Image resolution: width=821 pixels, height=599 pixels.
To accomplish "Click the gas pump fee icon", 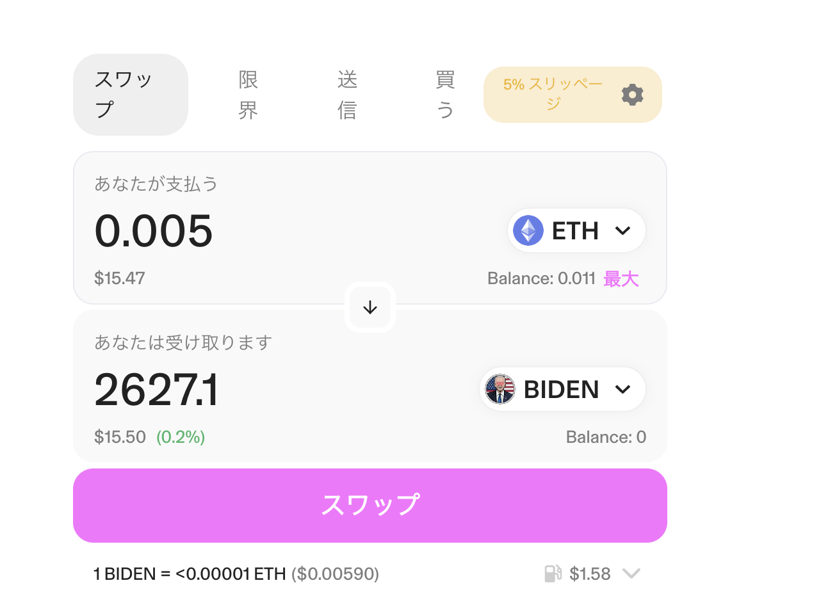I will (x=553, y=574).
